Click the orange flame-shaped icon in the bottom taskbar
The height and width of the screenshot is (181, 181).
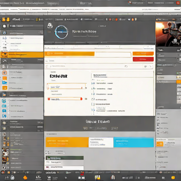tap(25, 177)
